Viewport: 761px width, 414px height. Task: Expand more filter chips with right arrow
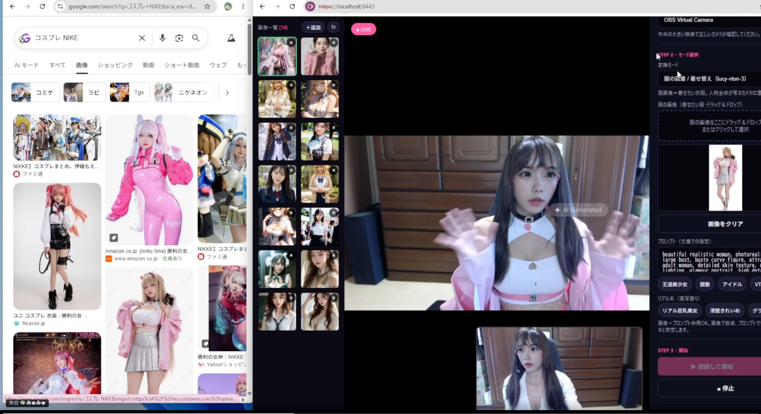click(x=227, y=93)
